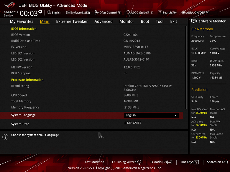Screen dimensions: 230x172
Task: Click BIOS Version value 0224 x64
Action: pyautogui.click(x=130, y=35)
